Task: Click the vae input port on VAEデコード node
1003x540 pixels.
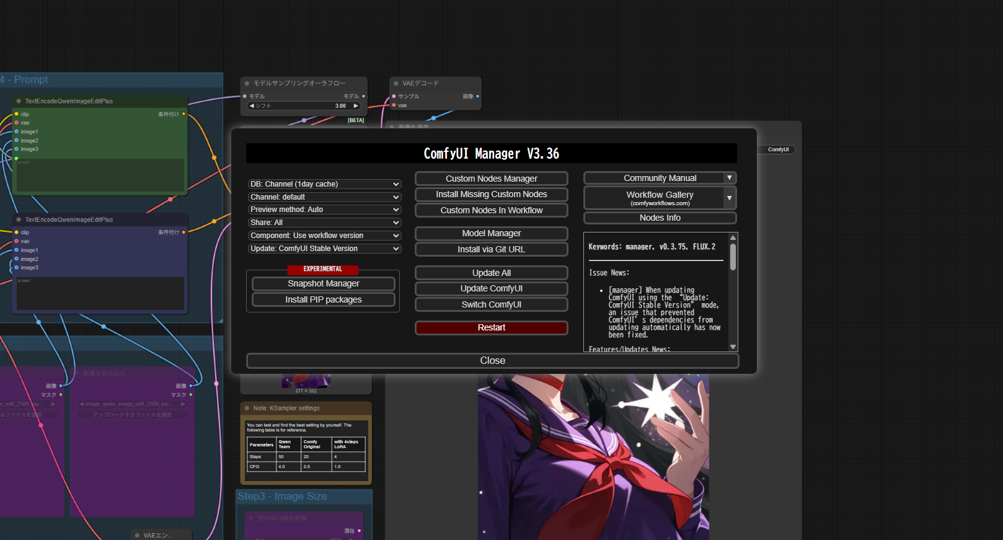Action: click(394, 105)
